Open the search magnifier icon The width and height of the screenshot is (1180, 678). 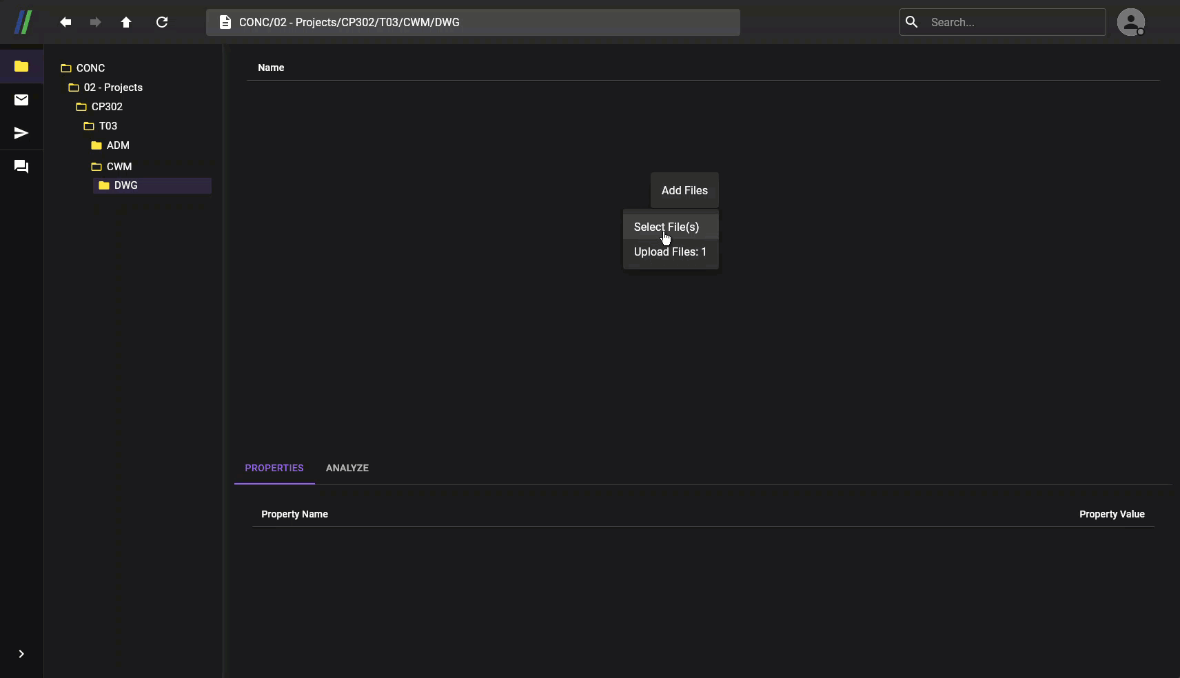(x=911, y=22)
